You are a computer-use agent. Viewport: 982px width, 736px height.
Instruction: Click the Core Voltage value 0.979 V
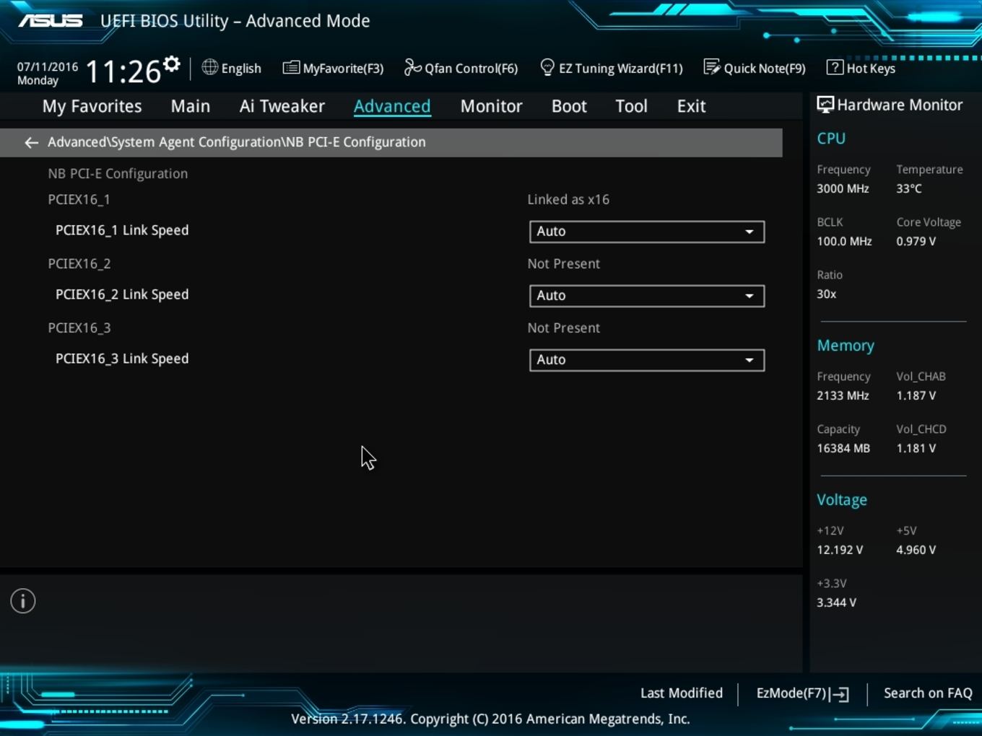coord(916,241)
